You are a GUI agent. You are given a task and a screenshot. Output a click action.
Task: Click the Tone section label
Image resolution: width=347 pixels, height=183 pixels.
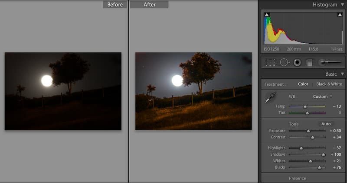[295, 124]
